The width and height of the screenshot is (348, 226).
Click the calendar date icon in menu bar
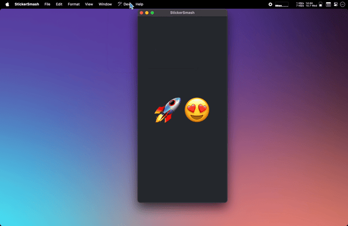pos(328,4)
